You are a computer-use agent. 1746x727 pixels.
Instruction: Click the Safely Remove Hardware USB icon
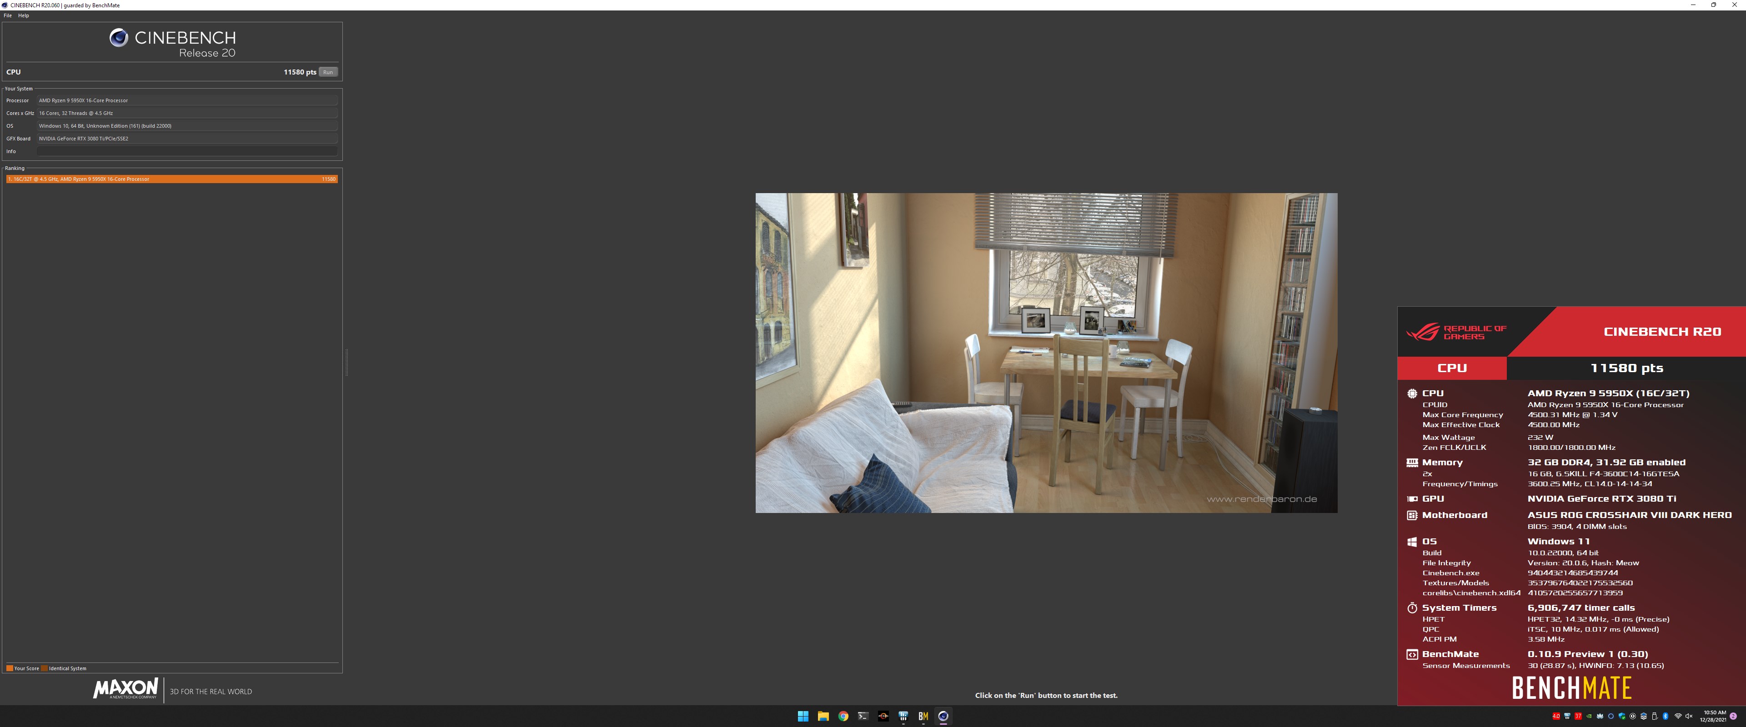[1655, 716]
